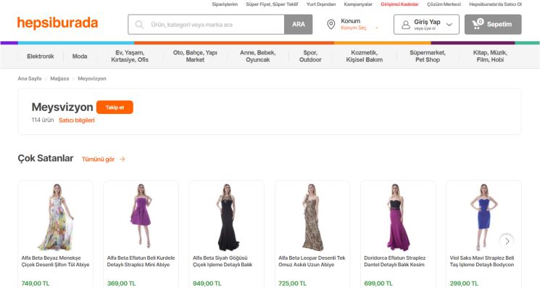This screenshot has height=288, width=540.
Task: Open the Doridorca purple fishtail dress thumbnail
Action: click(x=398, y=217)
